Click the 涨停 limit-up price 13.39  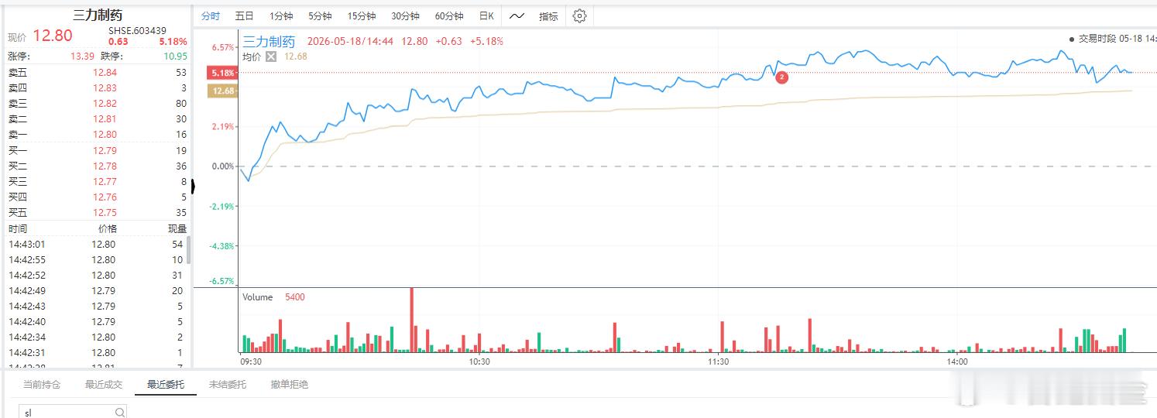click(82, 56)
